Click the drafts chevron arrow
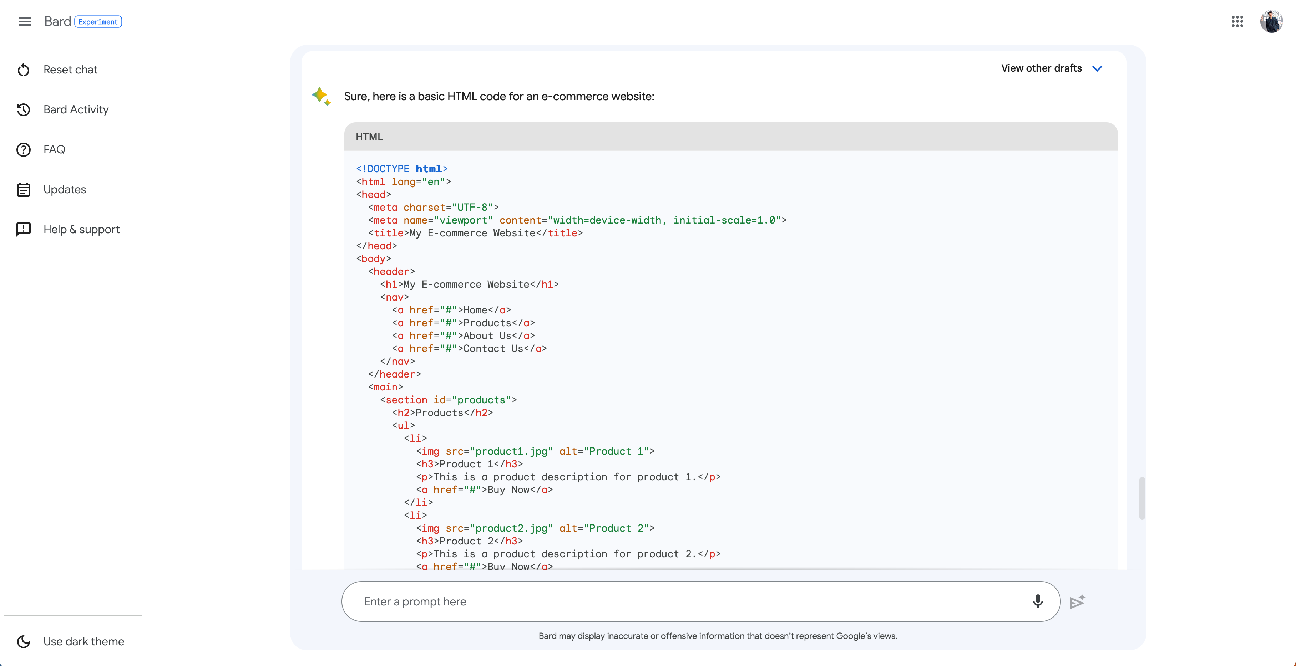This screenshot has width=1296, height=666. [x=1097, y=69]
